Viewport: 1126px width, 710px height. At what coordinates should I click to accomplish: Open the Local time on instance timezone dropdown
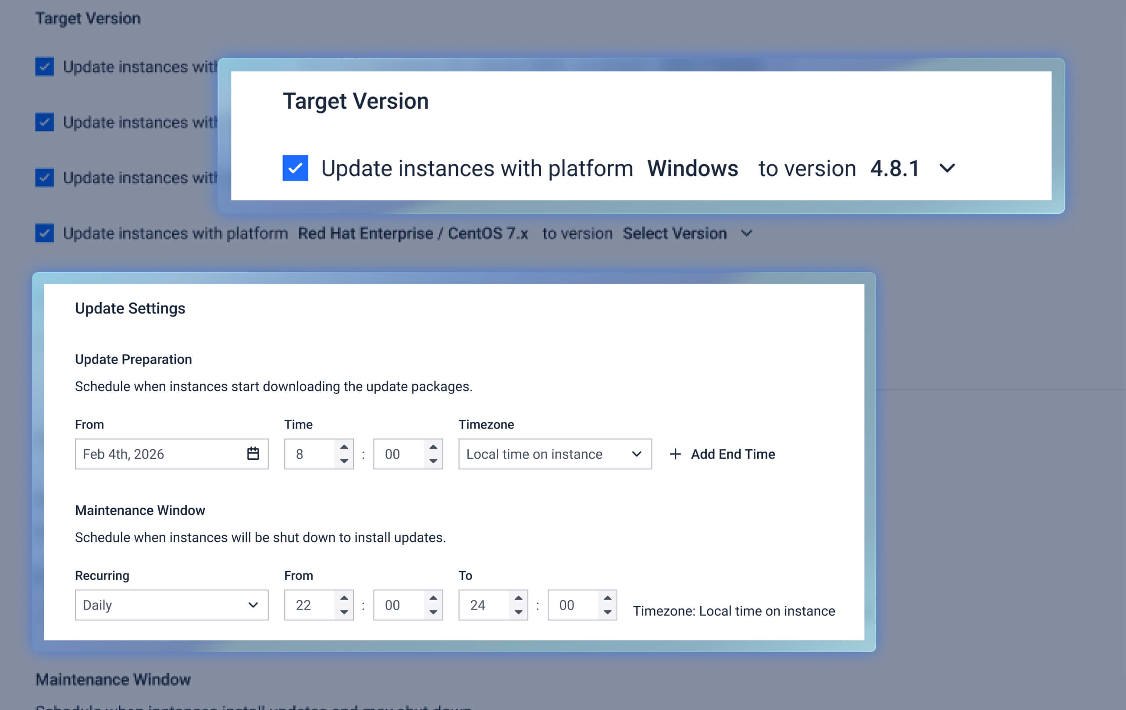click(555, 454)
